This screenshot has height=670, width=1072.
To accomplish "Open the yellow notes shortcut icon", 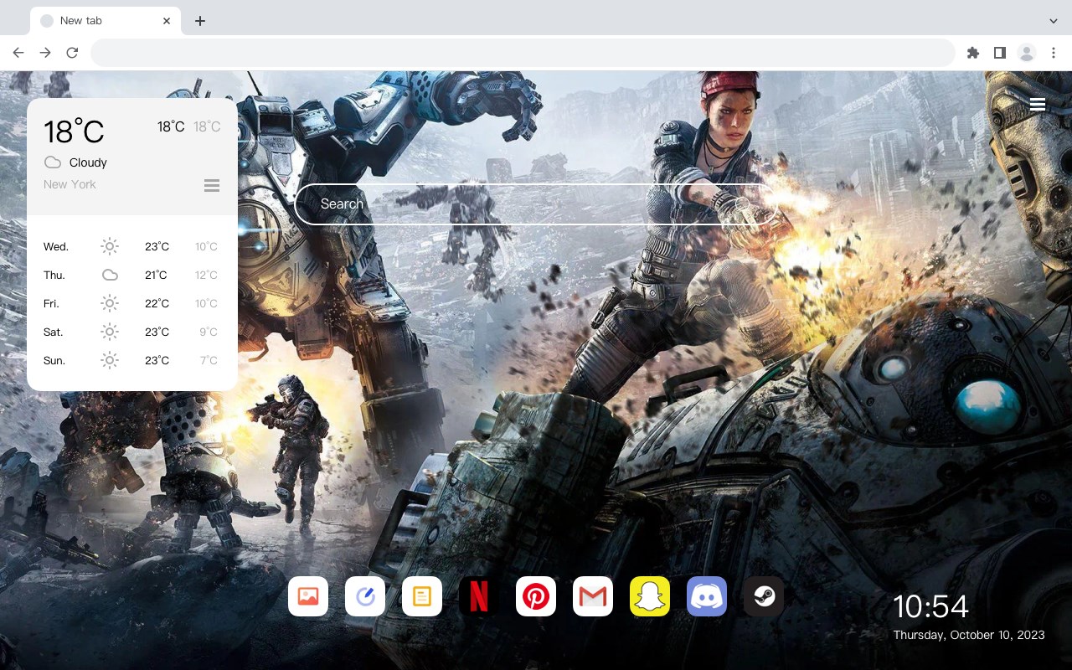I will (x=422, y=596).
